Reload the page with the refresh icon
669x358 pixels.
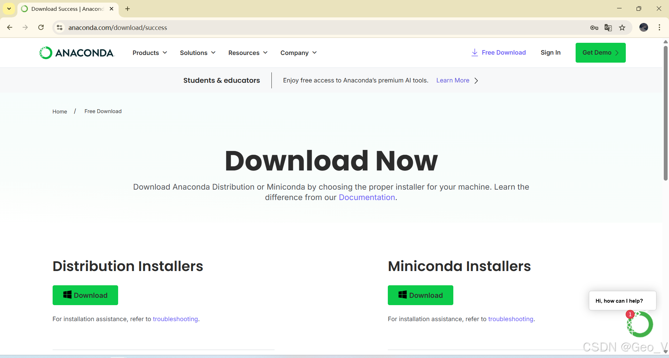(x=41, y=27)
